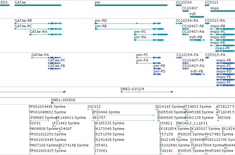
Task: Select transcript label msps-RC
Action: tap(218, 31)
